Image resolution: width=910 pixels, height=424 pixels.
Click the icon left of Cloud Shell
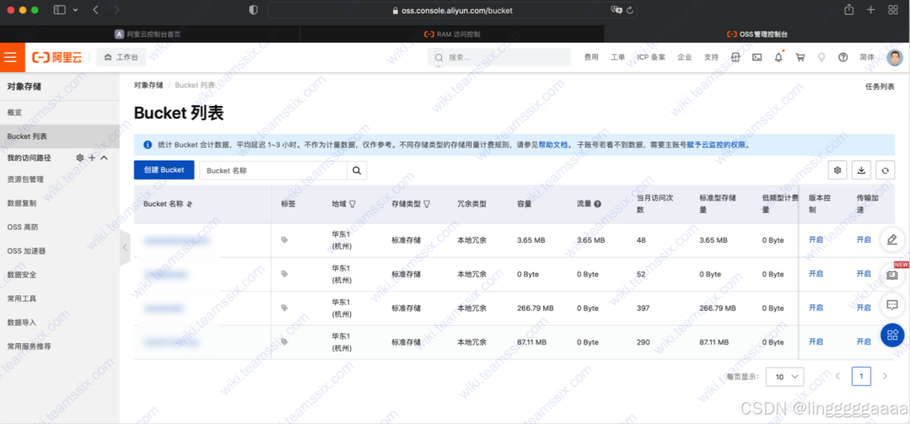pos(736,57)
